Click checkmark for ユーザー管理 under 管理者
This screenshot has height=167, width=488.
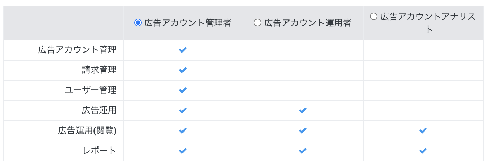tap(183, 90)
